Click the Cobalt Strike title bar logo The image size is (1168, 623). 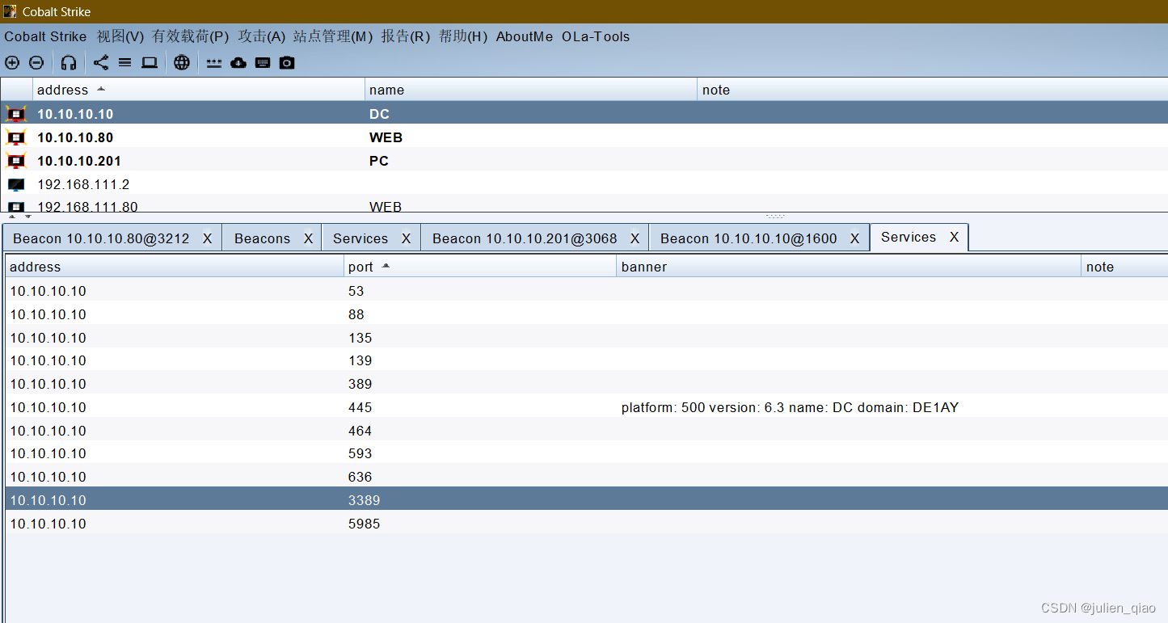click(x=10, y=11)
